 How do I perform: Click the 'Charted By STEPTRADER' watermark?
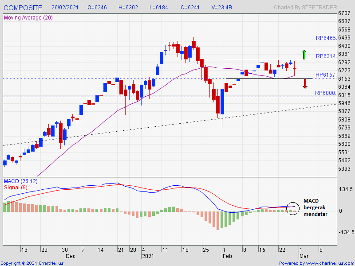(305, 8)
